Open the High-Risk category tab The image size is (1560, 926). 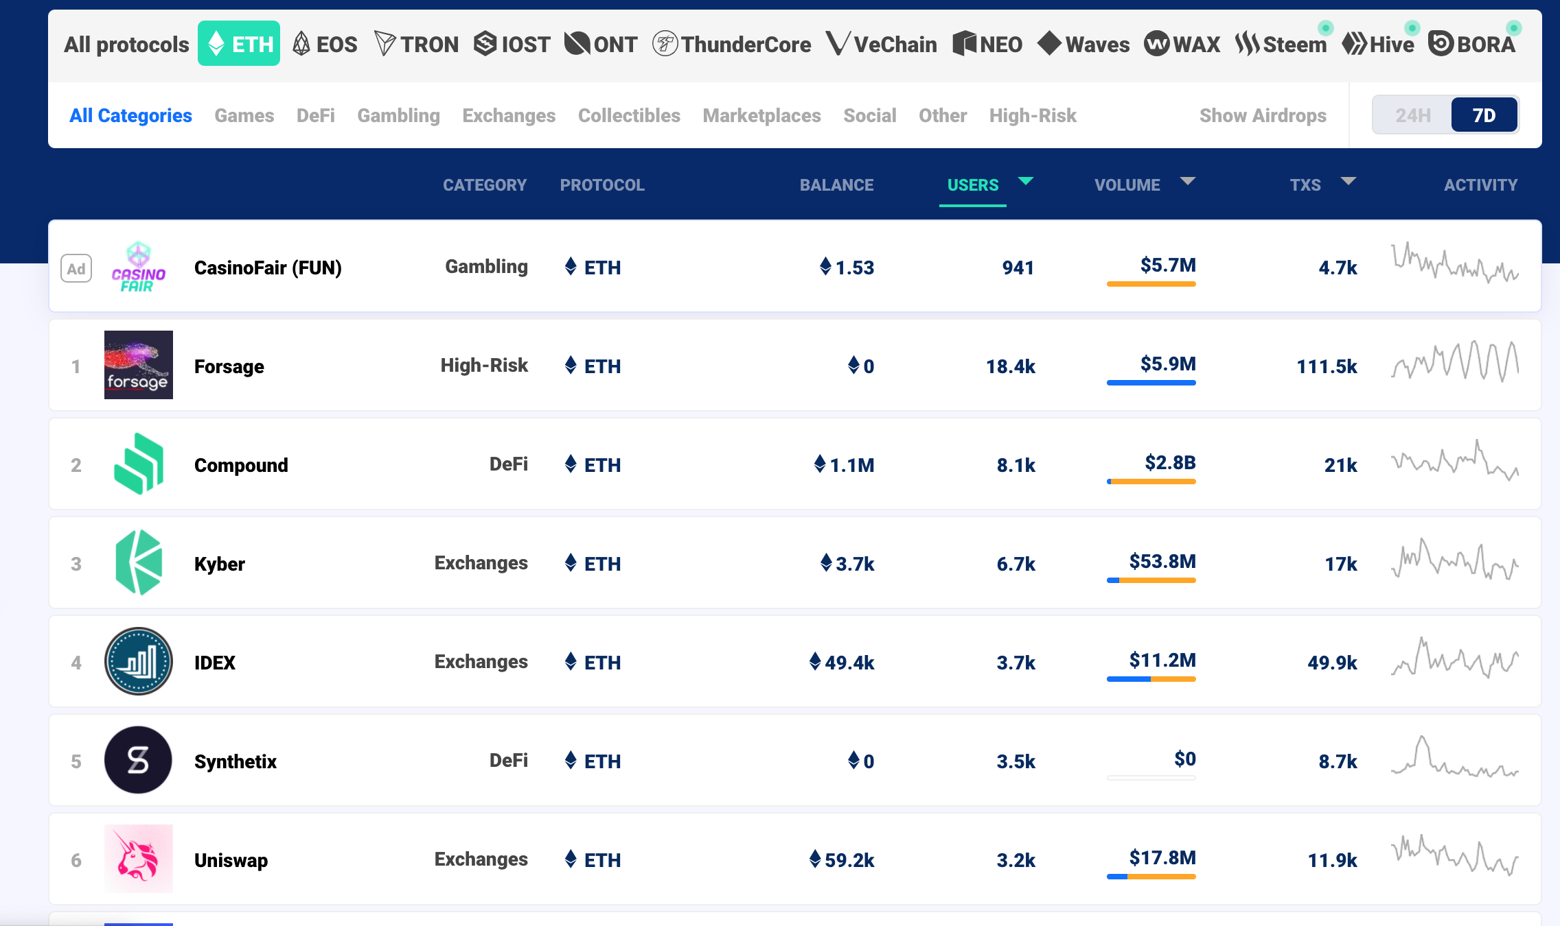click(x=1033, y=115)
